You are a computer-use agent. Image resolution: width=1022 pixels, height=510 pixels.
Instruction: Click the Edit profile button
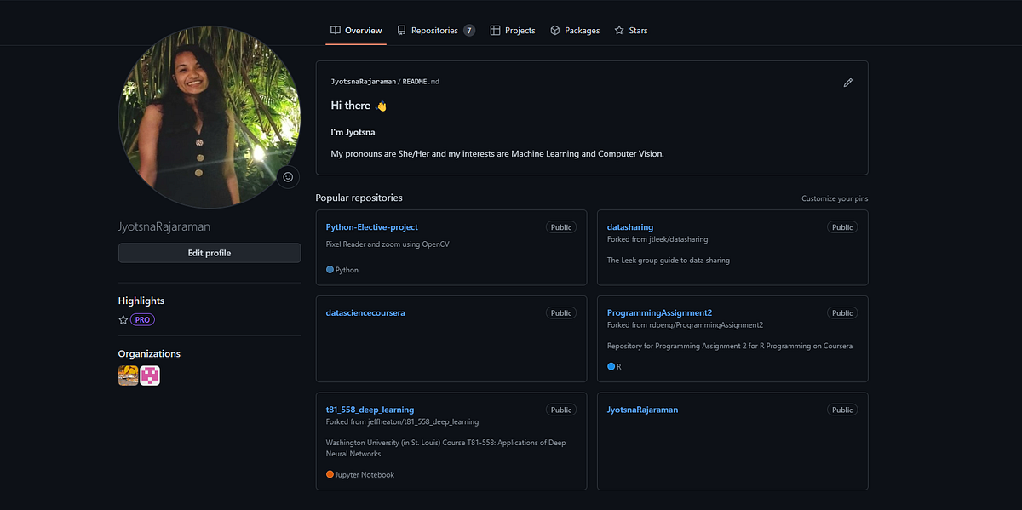(209, 252)
